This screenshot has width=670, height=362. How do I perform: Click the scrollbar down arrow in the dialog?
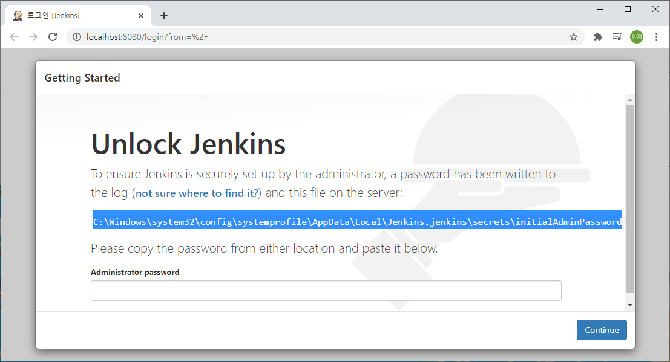pos(629,305)
